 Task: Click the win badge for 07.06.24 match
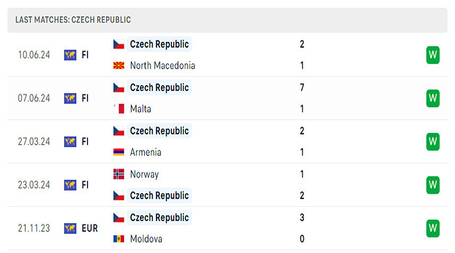click(x=433, y=98)
